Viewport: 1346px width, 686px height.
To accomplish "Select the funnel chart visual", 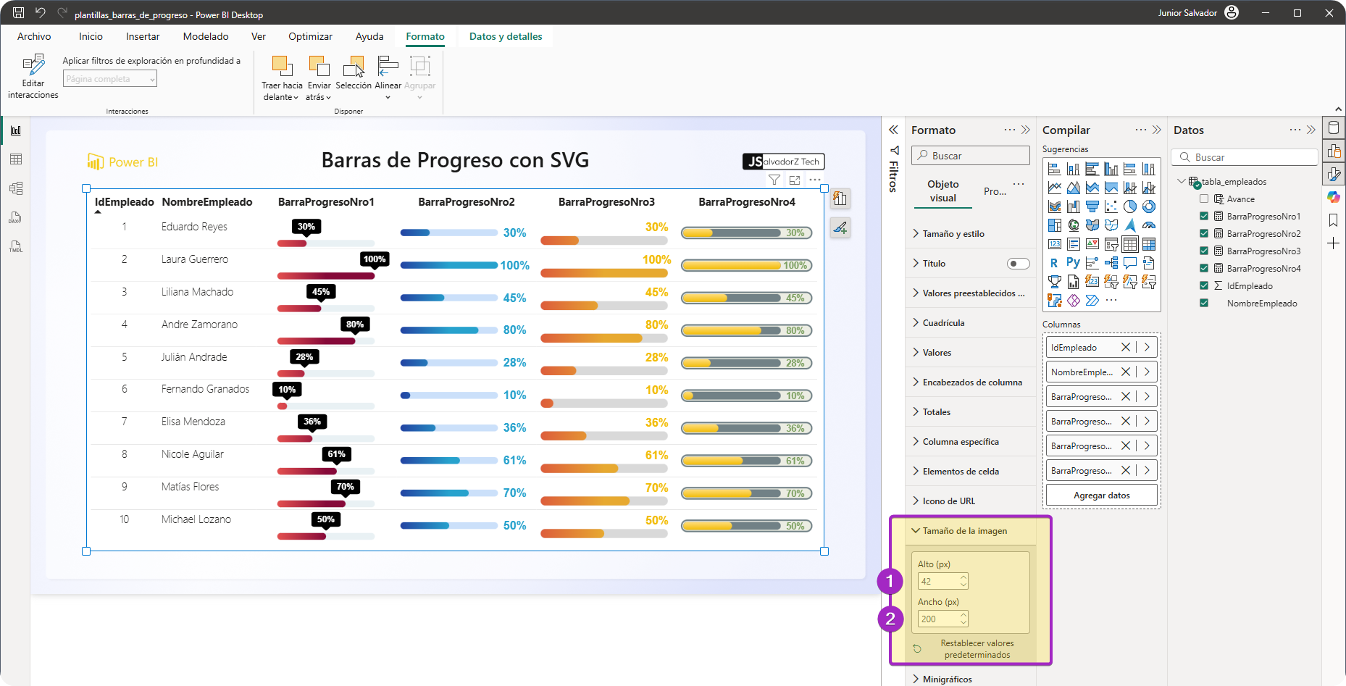I will pyautogui.click(x=1092, y=206).
